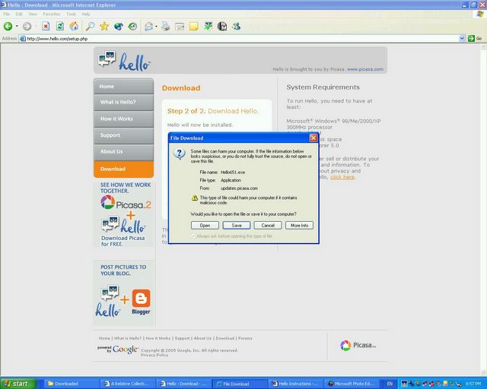
Task: Click the Picasa logo in the footer
Action: [358, 345]
